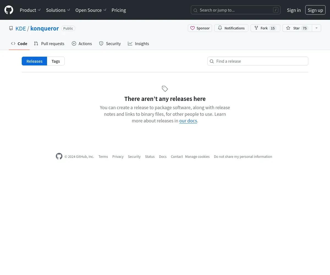Expand the star lists dropdown arrow

click(317, 28)
